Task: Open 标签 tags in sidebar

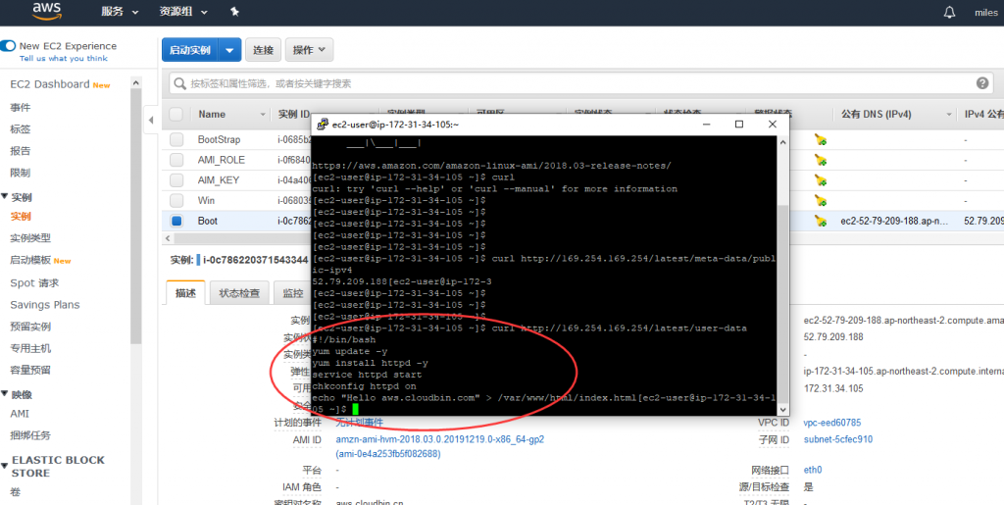Action: point(21,129)
